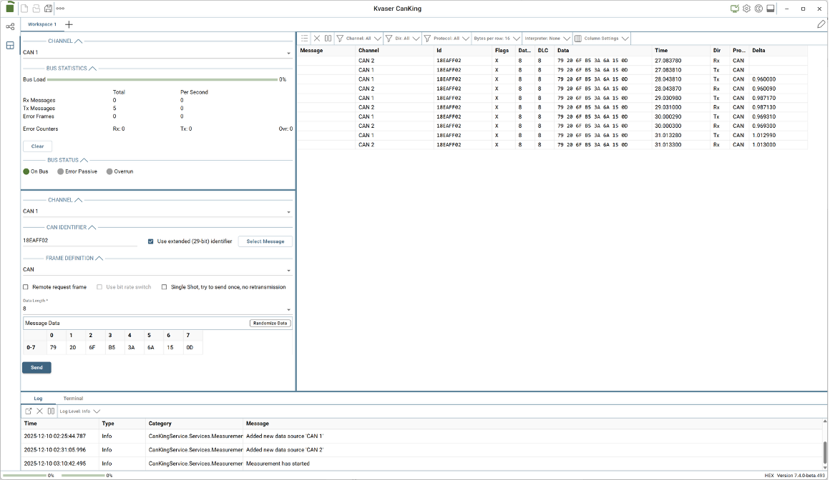Open the log in a separate window
The height and width of the screenshot is (480, 830).
[x=29, y=411]
